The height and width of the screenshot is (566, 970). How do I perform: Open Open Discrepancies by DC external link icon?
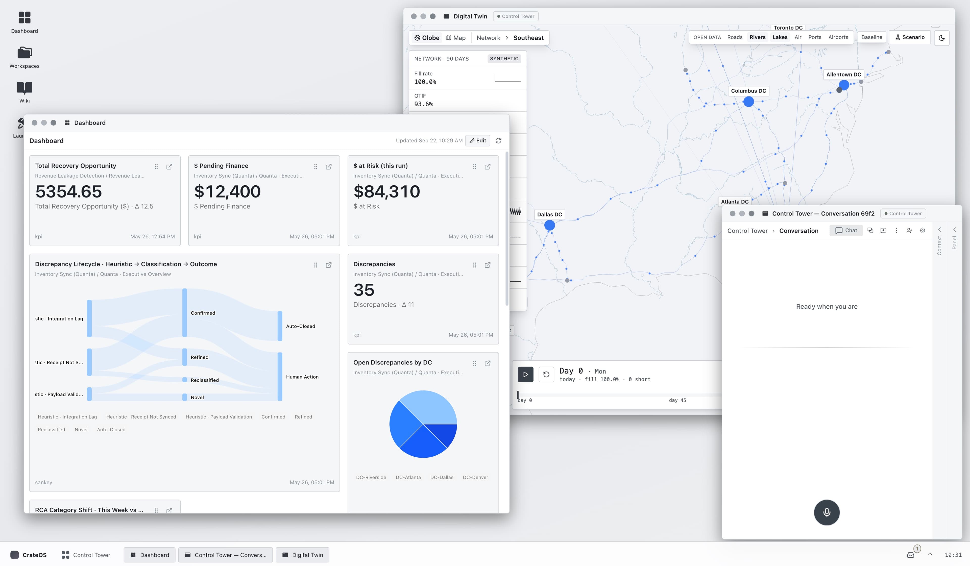(x=488, y=364)
